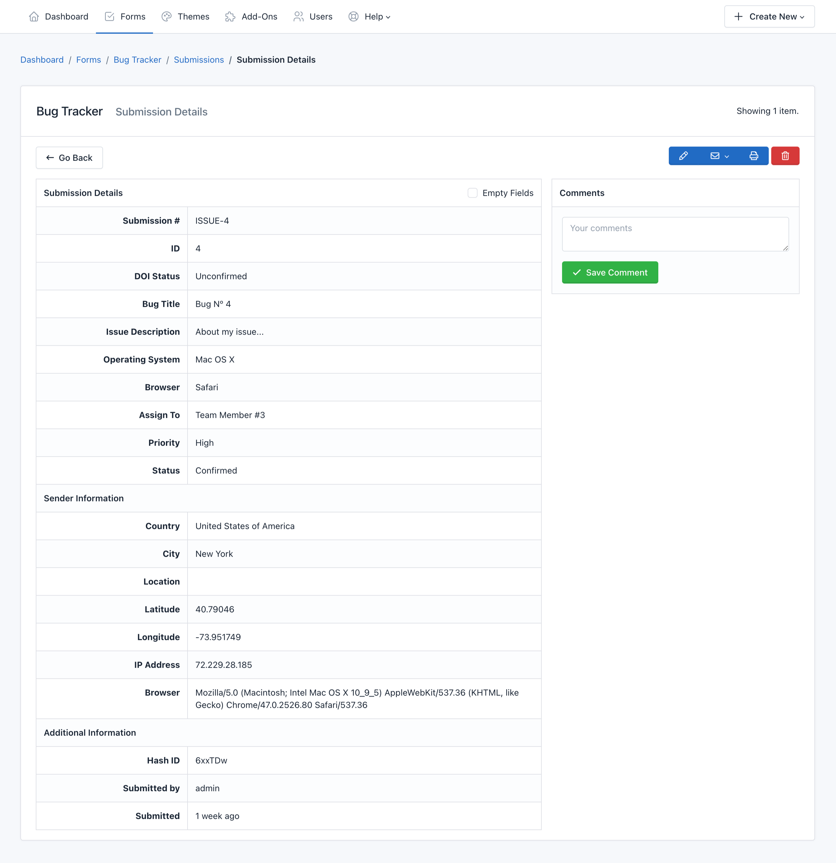
Task: Click the Dashboard home icon
Action: point(34,16)
